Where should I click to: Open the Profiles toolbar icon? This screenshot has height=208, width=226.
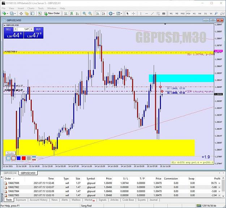pos(12,13)
